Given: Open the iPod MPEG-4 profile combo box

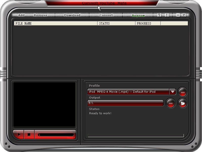Looking at the screenshot, I should click(128, 92).
